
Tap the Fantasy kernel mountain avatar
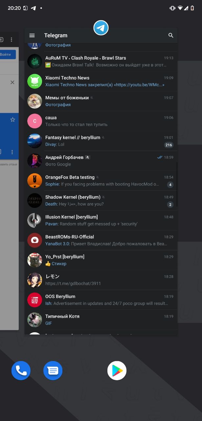pyautogui.click(x=34, y=141)
